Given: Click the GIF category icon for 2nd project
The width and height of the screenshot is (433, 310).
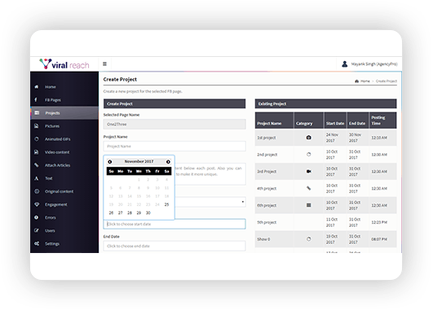Looking at the screenshot, I should 309,155.
